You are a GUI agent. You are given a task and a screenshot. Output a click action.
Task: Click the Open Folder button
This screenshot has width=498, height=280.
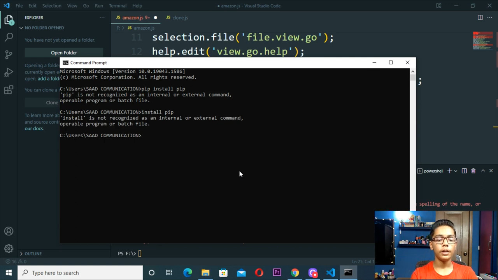click(x=64, y=52)
